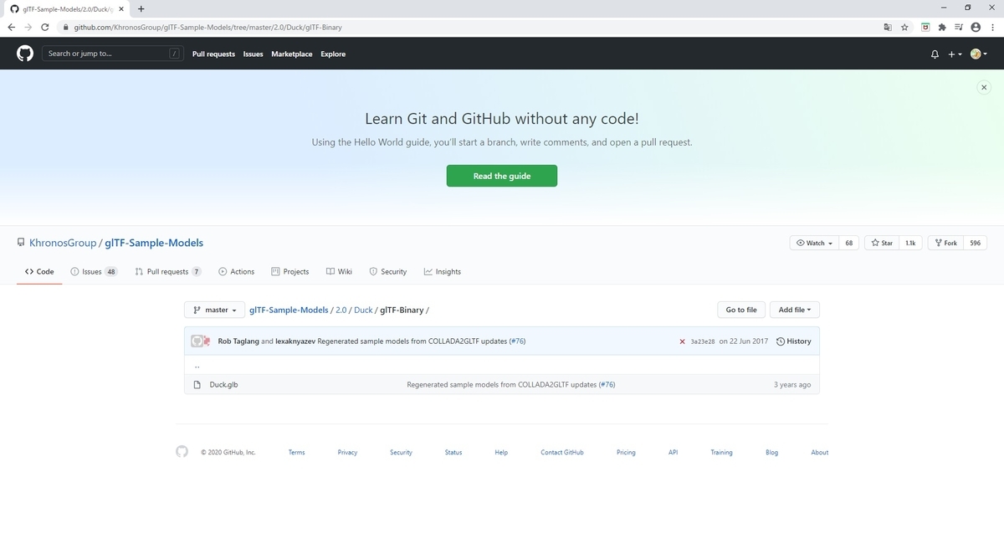The image size is (1004, 544).
Task: Select the Wiki tab
Action: pyautogui.click(x=339, y=272)
